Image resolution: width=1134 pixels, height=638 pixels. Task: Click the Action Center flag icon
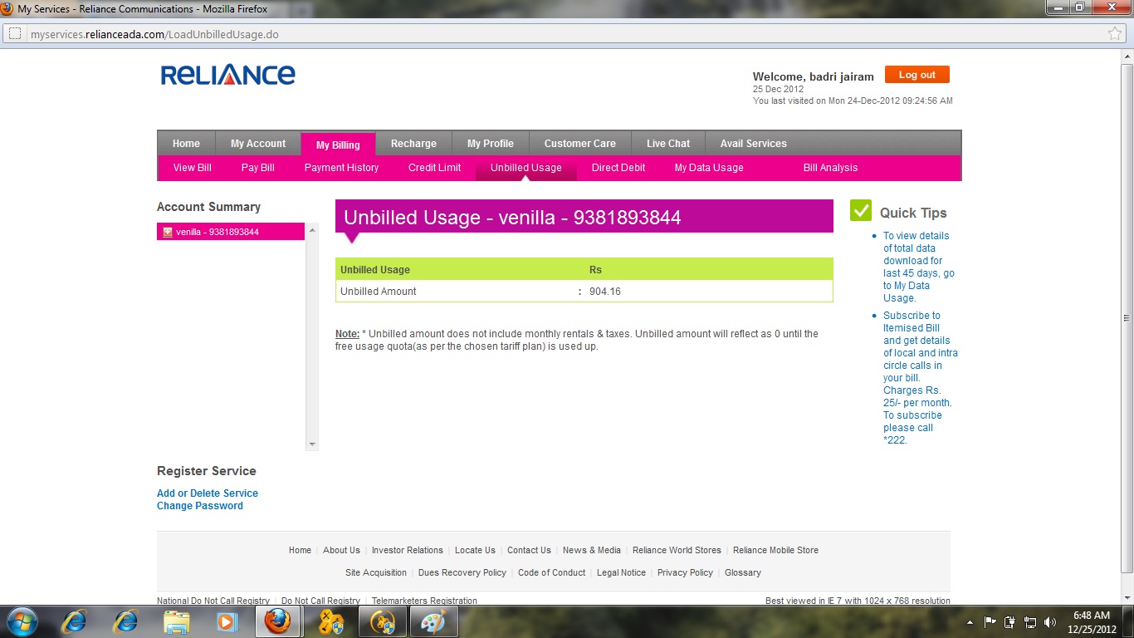(x=990, y=622)
